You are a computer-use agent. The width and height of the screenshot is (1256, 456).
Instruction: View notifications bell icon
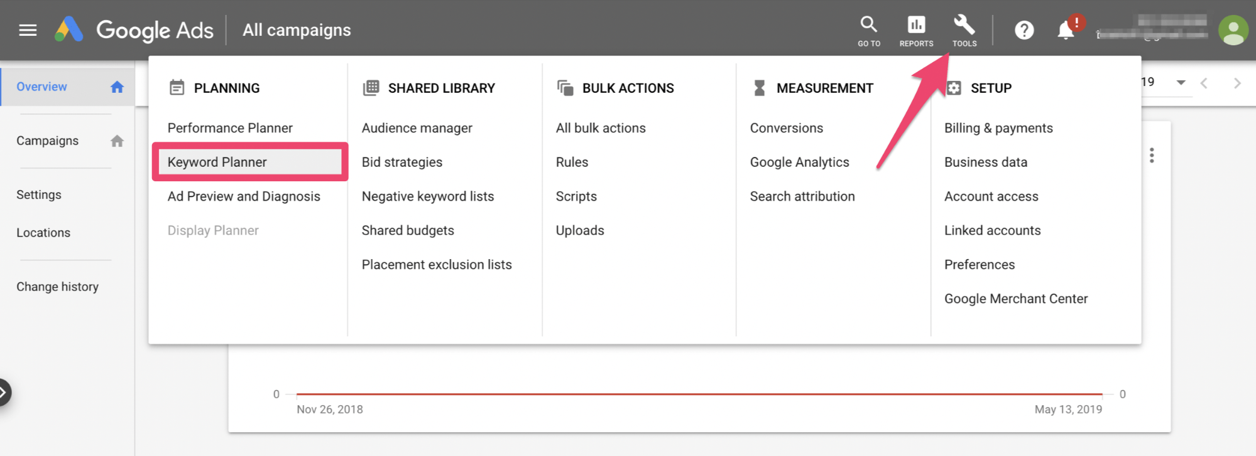tap(1066, 30)
